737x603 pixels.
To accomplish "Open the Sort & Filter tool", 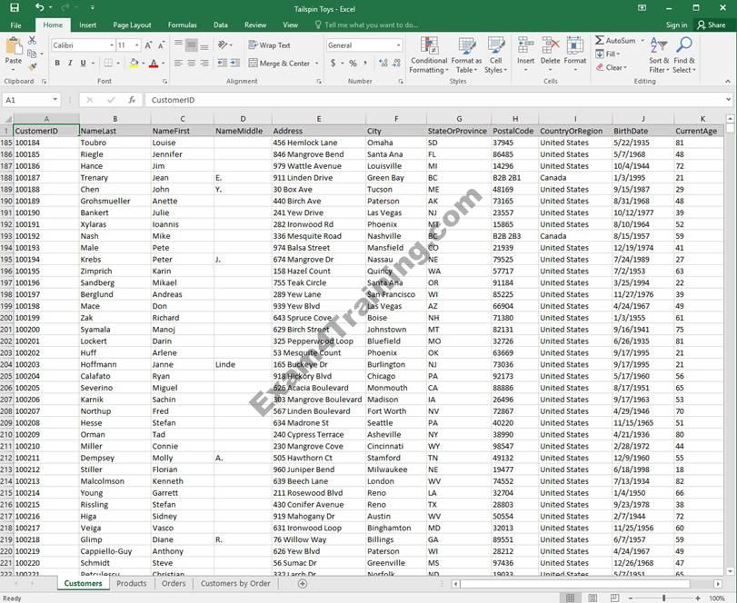I will coord(658,54).
